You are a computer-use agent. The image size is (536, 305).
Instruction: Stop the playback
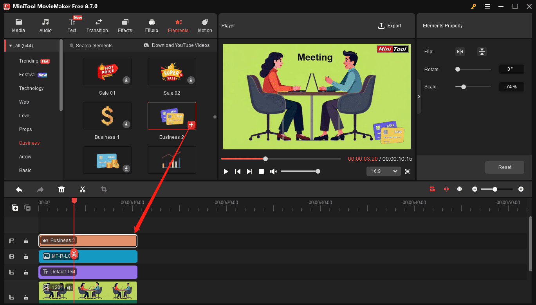point(262,171)
